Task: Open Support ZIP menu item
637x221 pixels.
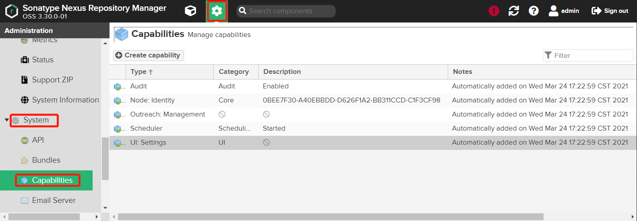Action: click(52, 80)
